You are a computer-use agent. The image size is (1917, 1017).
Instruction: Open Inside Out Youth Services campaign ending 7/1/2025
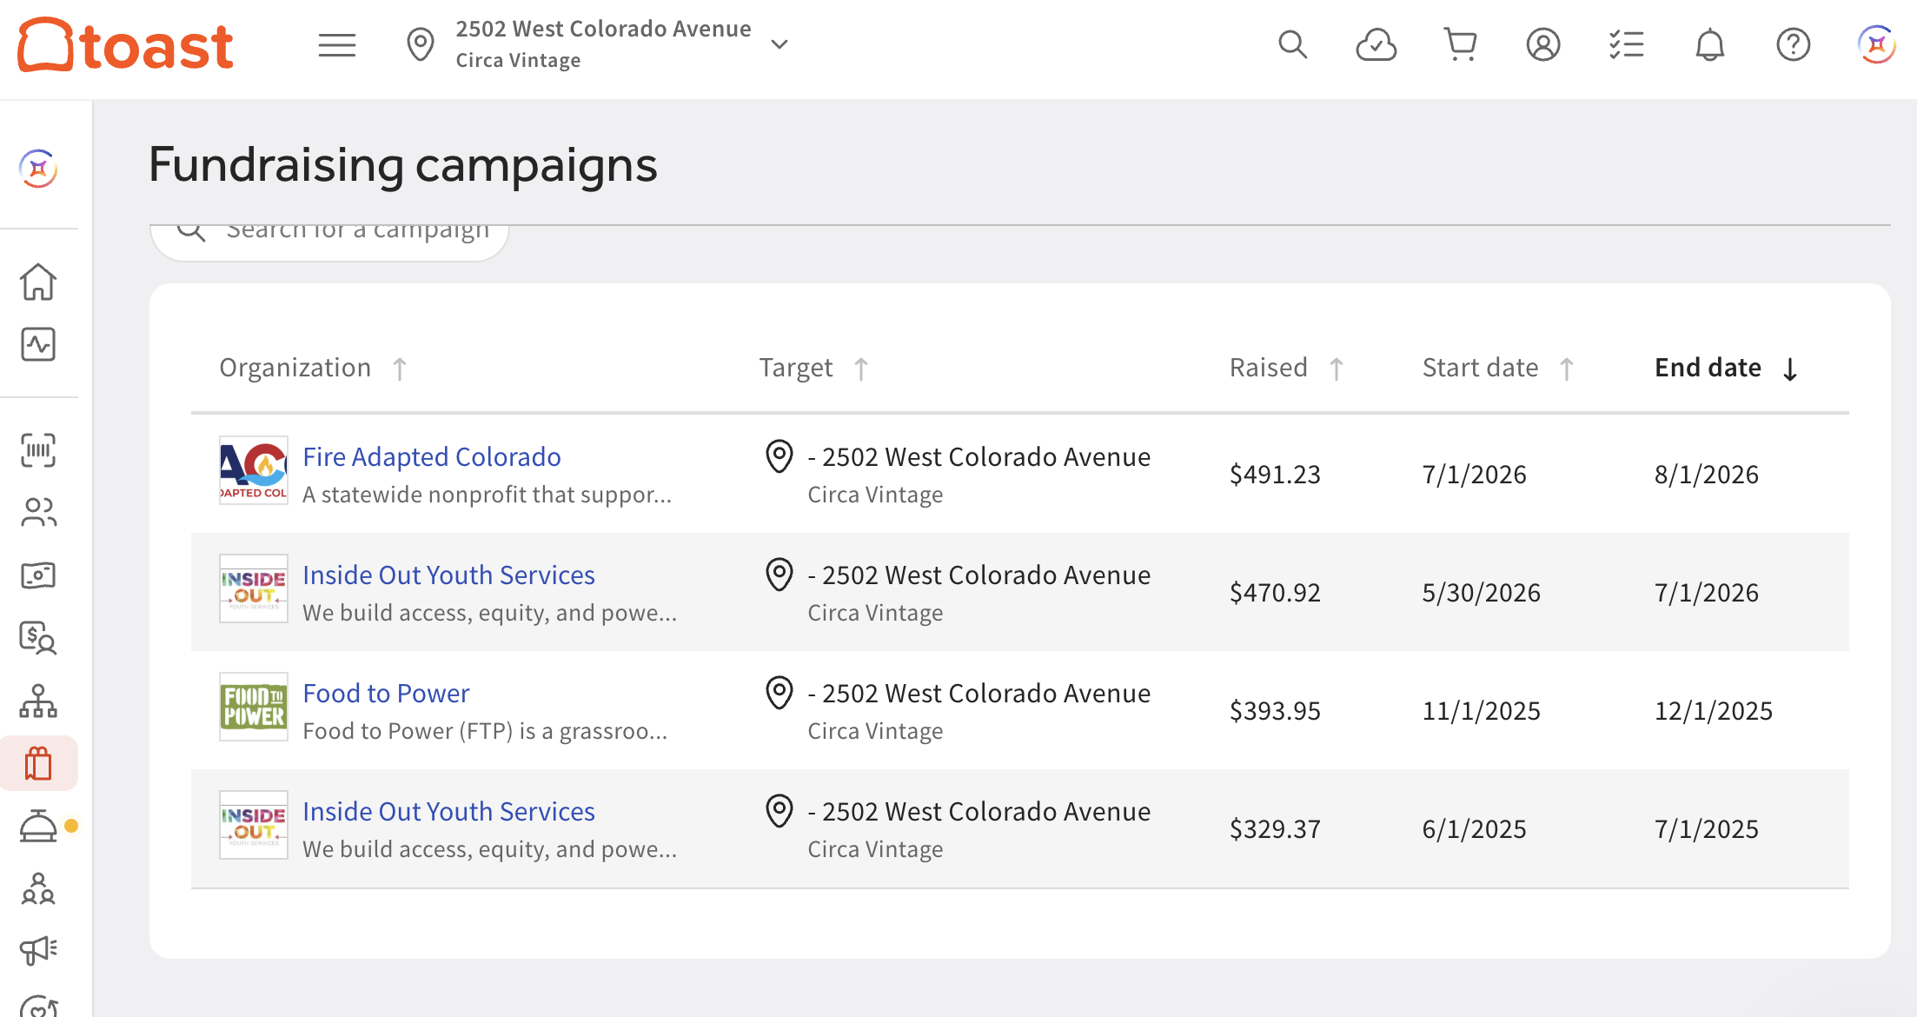448,811
